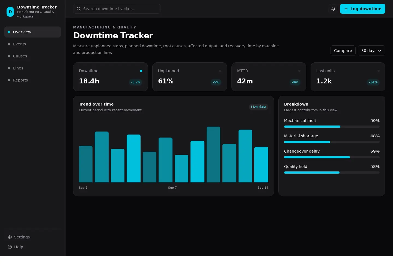Click the -3.2h change badge
This screenshot has height=280, width=393.
click(x=135, y=82)
